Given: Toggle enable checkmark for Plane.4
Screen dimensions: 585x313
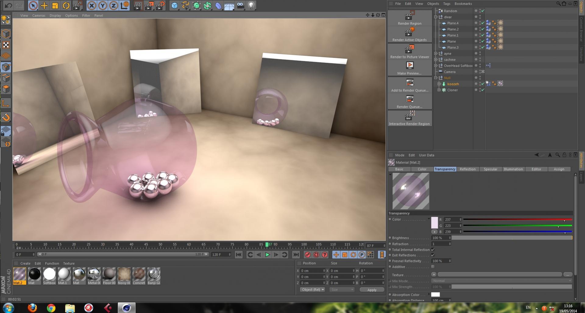Looking at the screenshot, I should coord(483,23).
